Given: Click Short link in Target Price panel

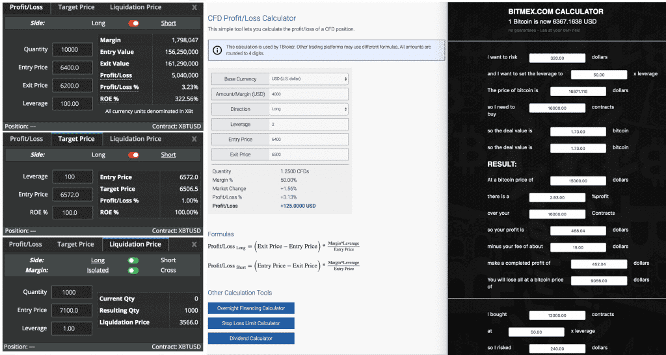Looking at the screenshot, I should point(168,155).
